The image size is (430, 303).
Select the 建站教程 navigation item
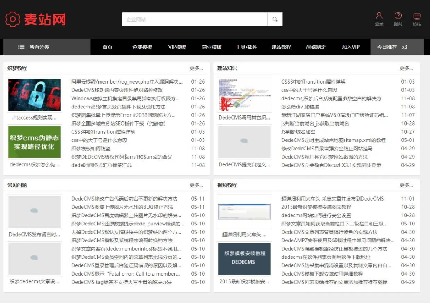pos(281,47)
